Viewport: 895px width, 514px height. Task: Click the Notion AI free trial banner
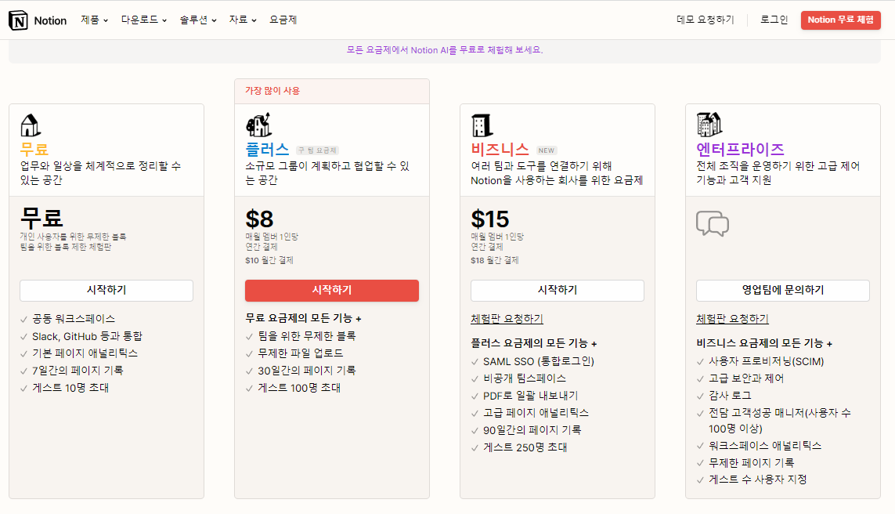445,50
